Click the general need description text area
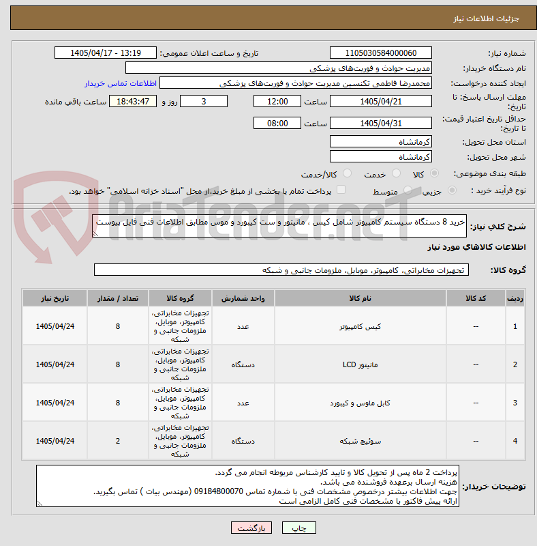Screen dimensions: 537x546 (279, 226)
